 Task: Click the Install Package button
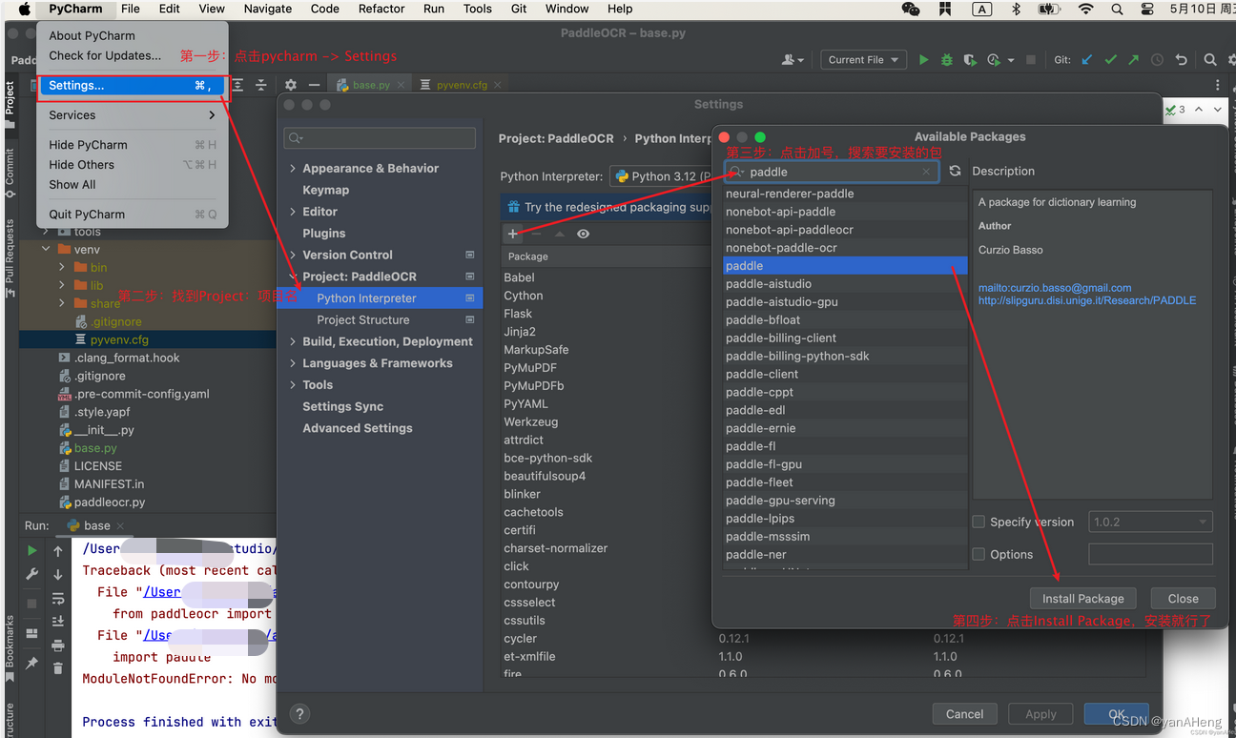(x=1082, y=599)
